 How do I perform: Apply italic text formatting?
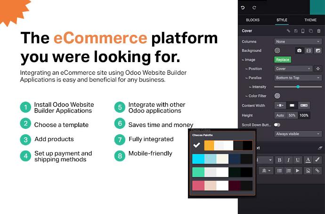(x=289, y=160)
